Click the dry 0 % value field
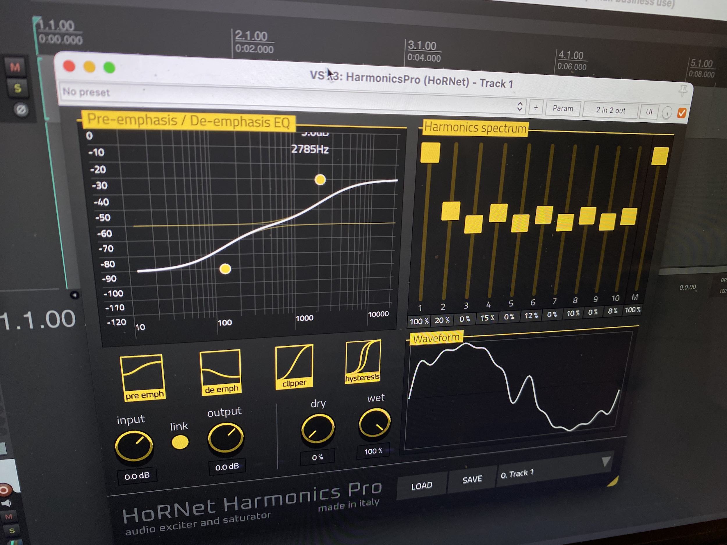The width and height of the screenshot is (727, 545). point(318,457)
